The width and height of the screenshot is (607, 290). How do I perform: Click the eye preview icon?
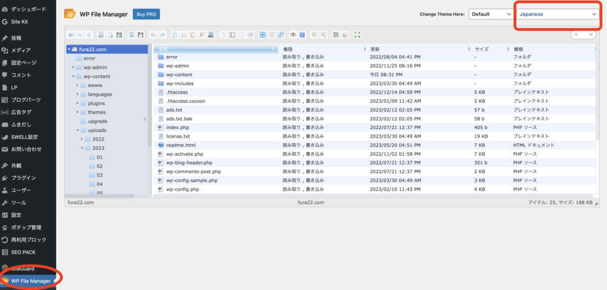pyautogui.click(x=293, y=35)
